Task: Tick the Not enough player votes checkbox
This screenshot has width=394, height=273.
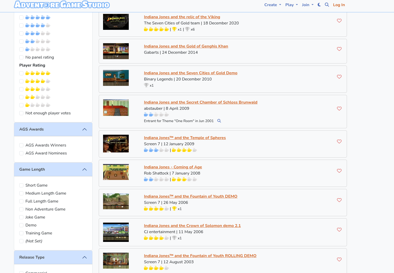Action: tap(21, 113)
